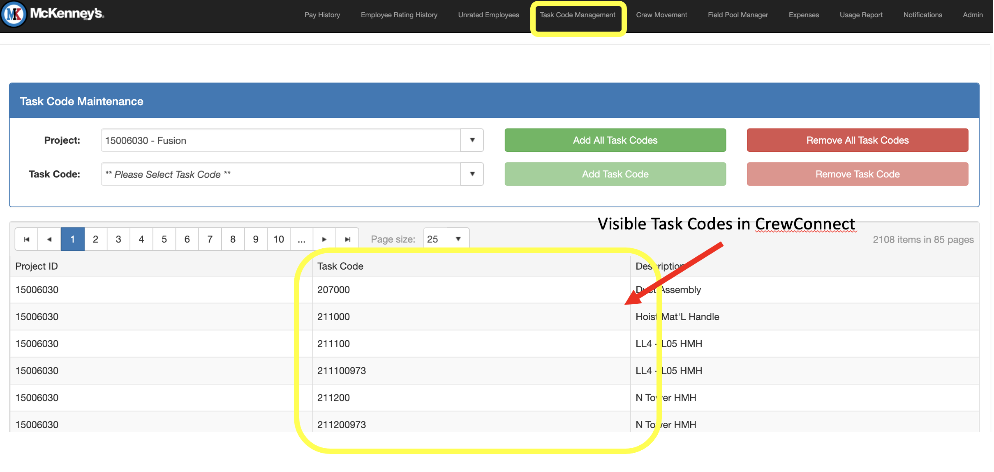Select row with task code 211100973
The height and width of the screenshot is (472, 994).
coord(341,371)
